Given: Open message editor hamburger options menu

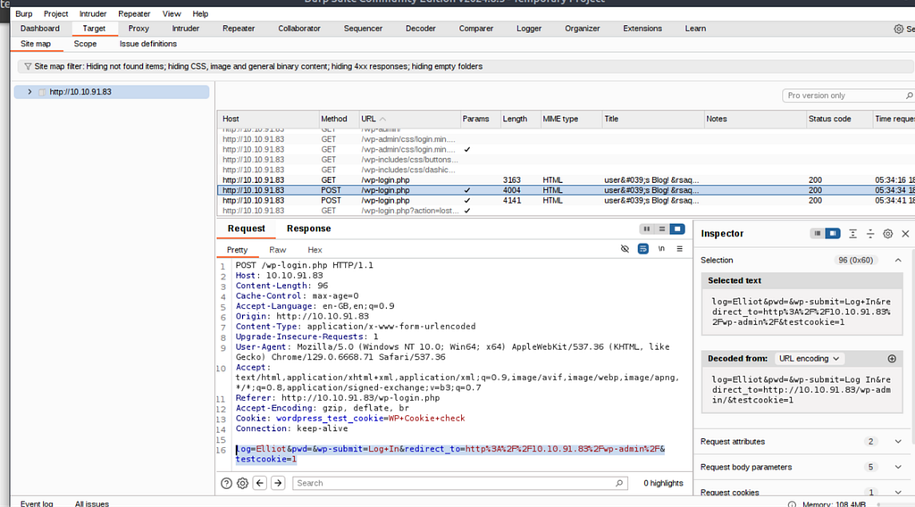Looking at the screenshot, I should [680, 249].
